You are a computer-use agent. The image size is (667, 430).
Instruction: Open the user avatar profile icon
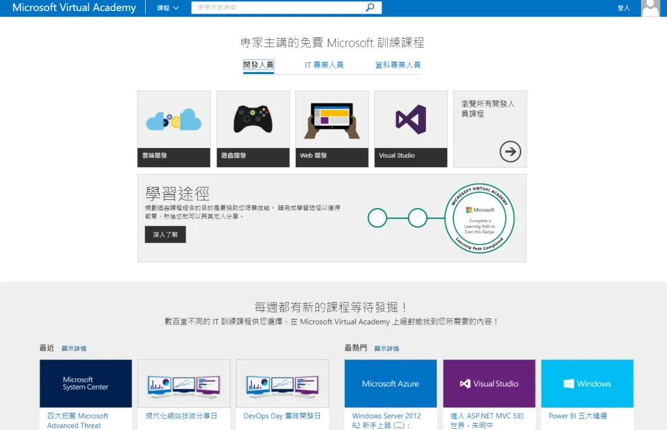(650, 8)
